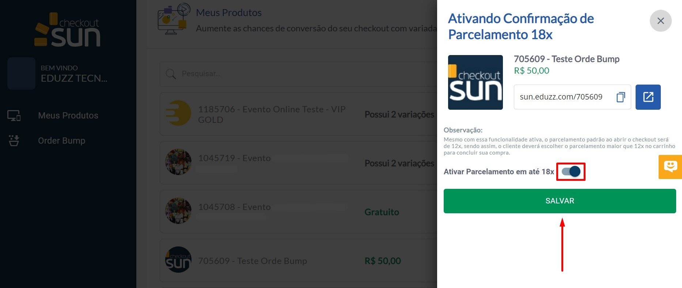682x288 pixels.
Task: Click the Meus Produtos monitor icon
Action: click(x=14, y=116)
